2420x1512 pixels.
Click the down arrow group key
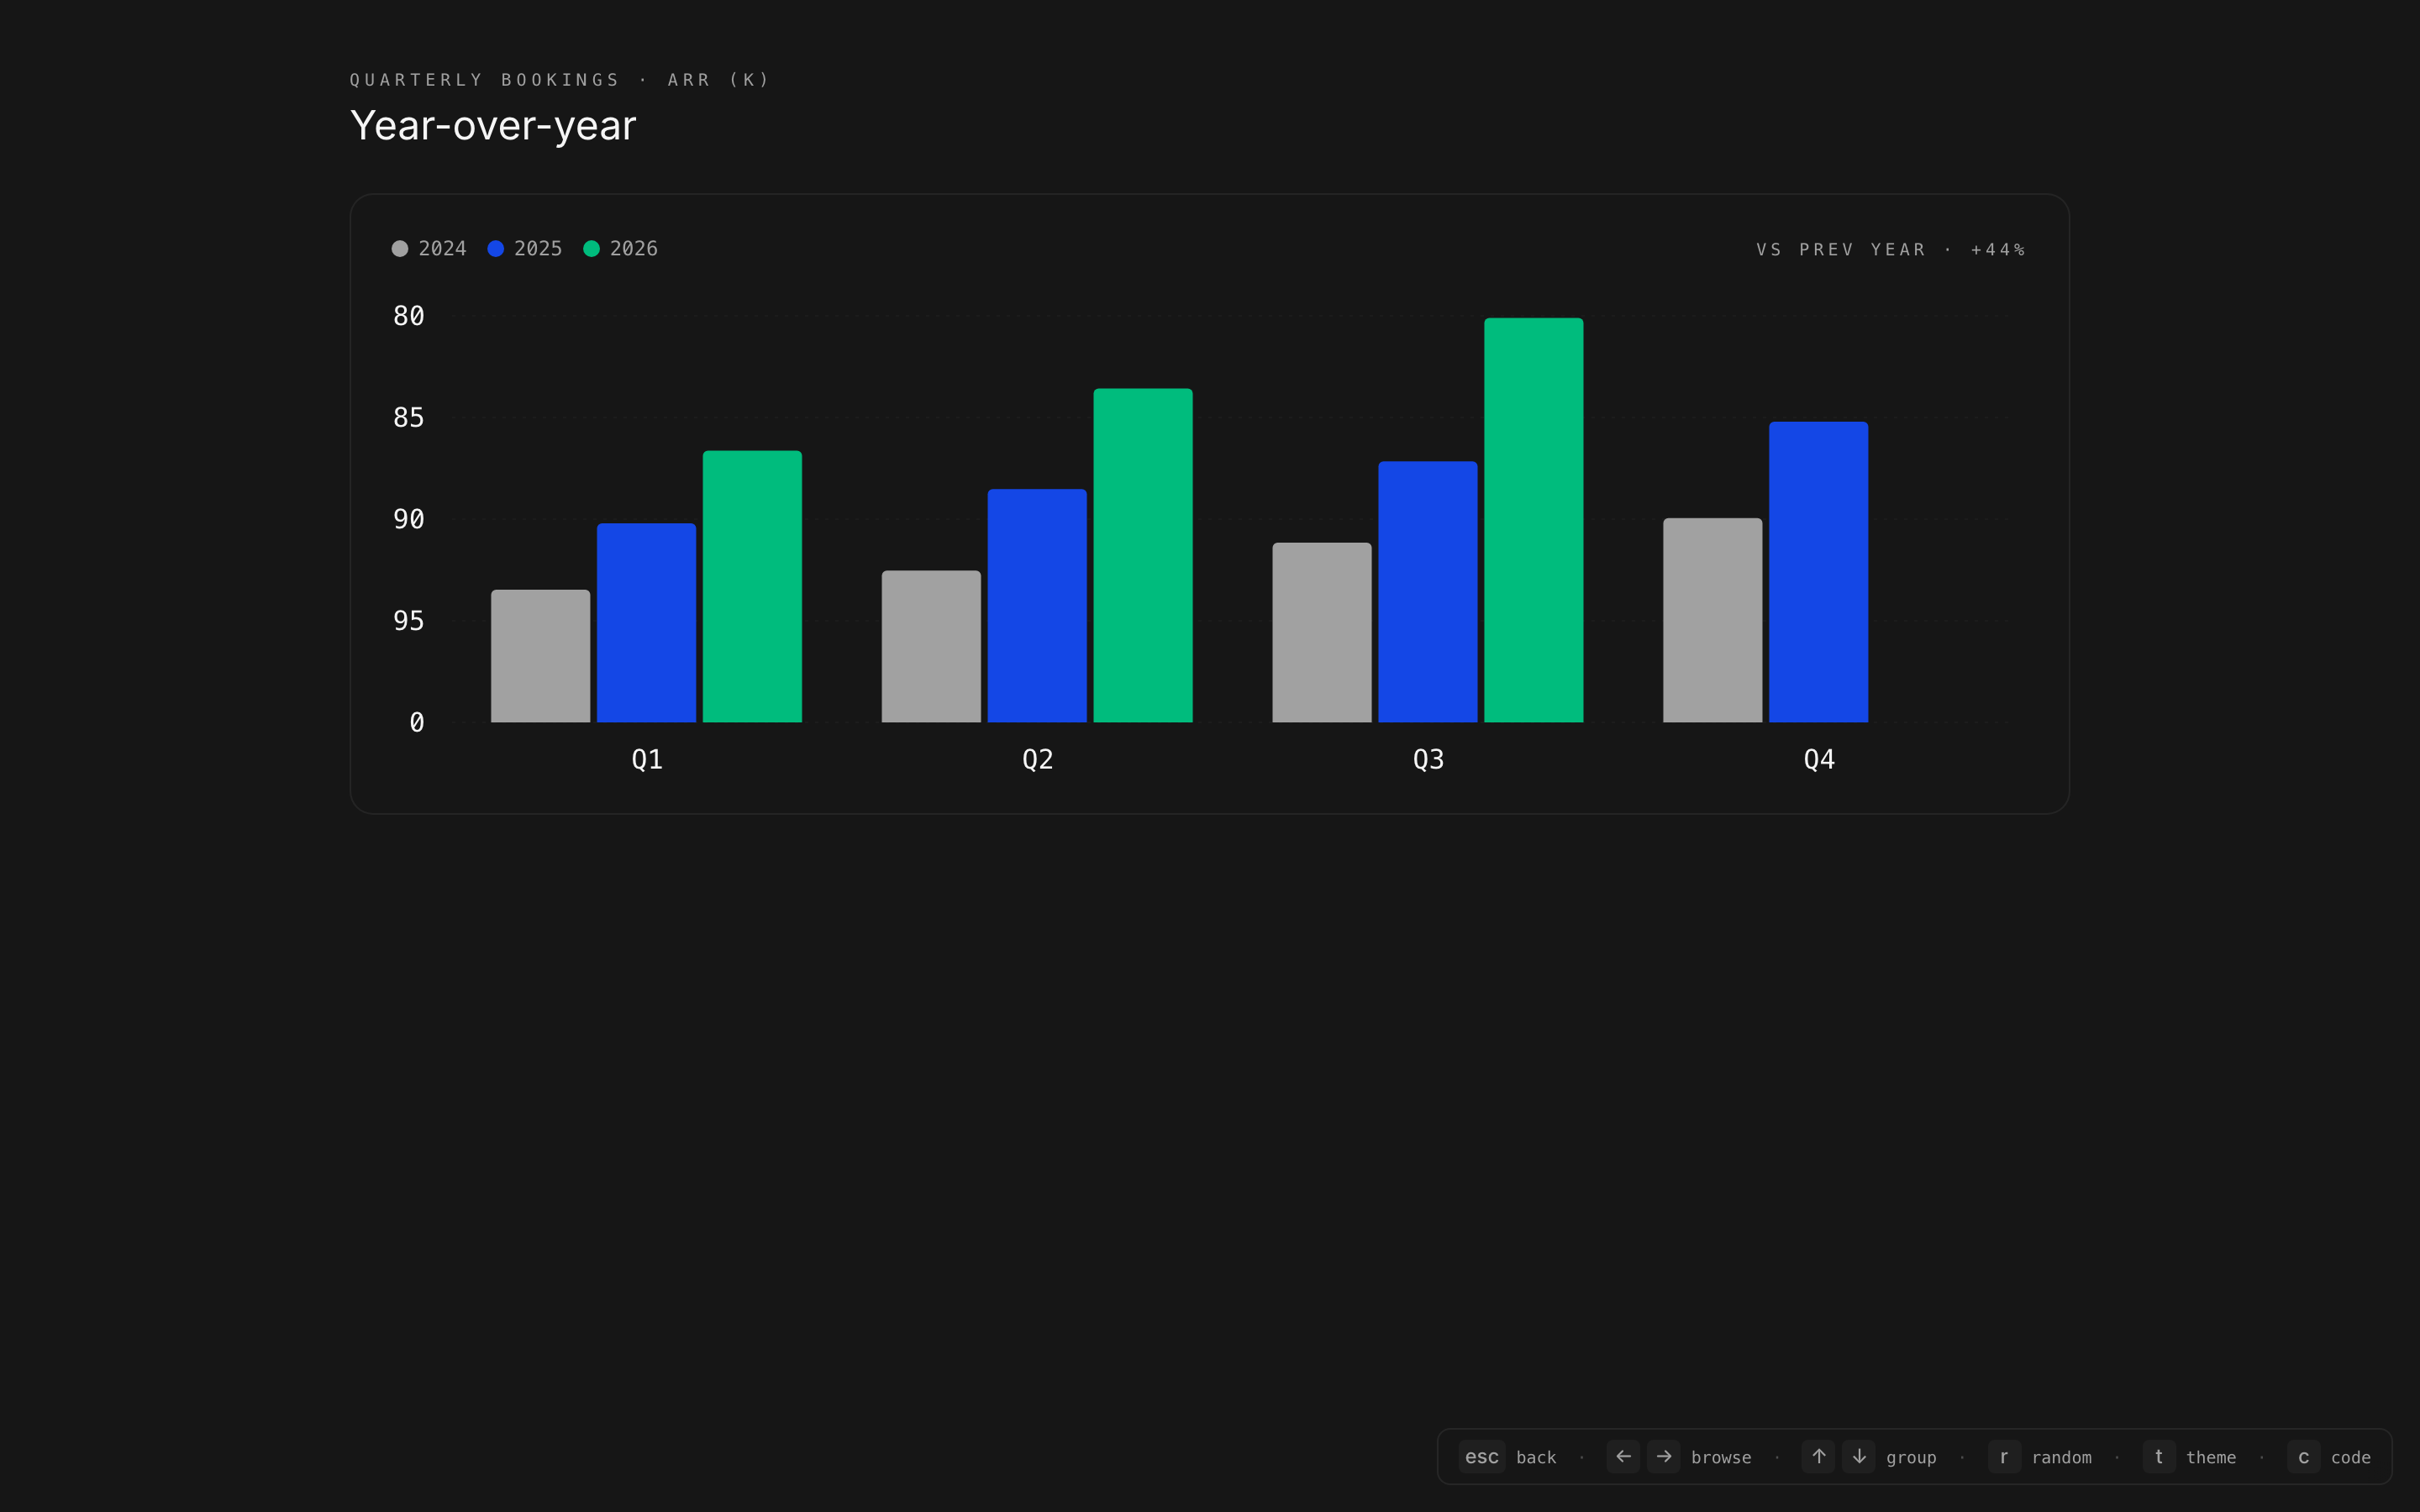tap(1858, 1456)
